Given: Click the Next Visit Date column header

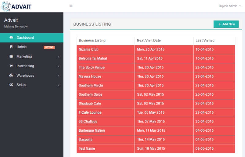Looking at the screenshot, I should click(149, 40).
